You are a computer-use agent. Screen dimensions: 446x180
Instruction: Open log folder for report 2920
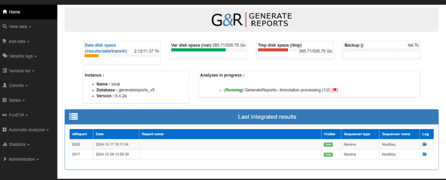click(424, 144)
